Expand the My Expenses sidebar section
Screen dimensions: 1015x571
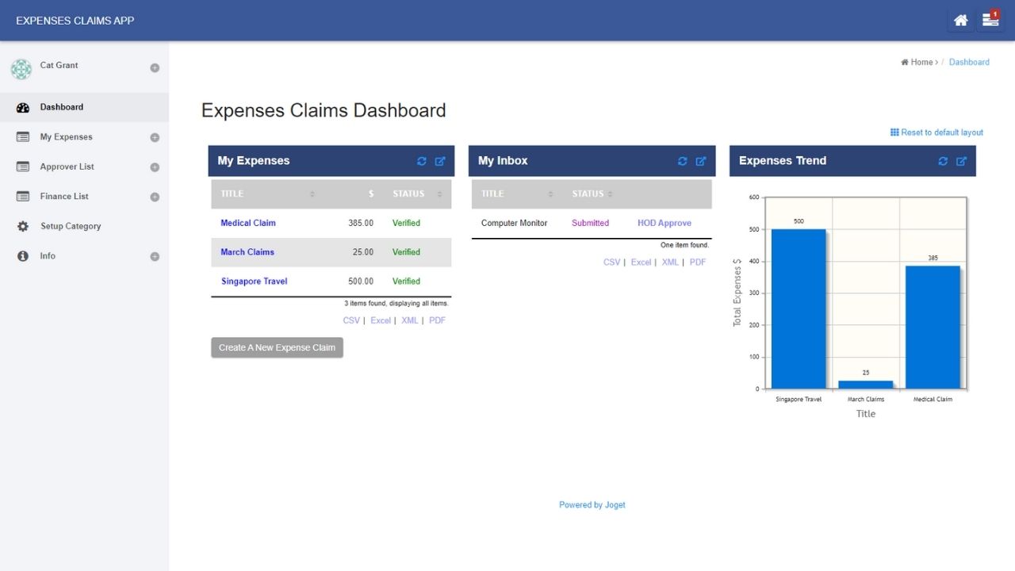155,137
